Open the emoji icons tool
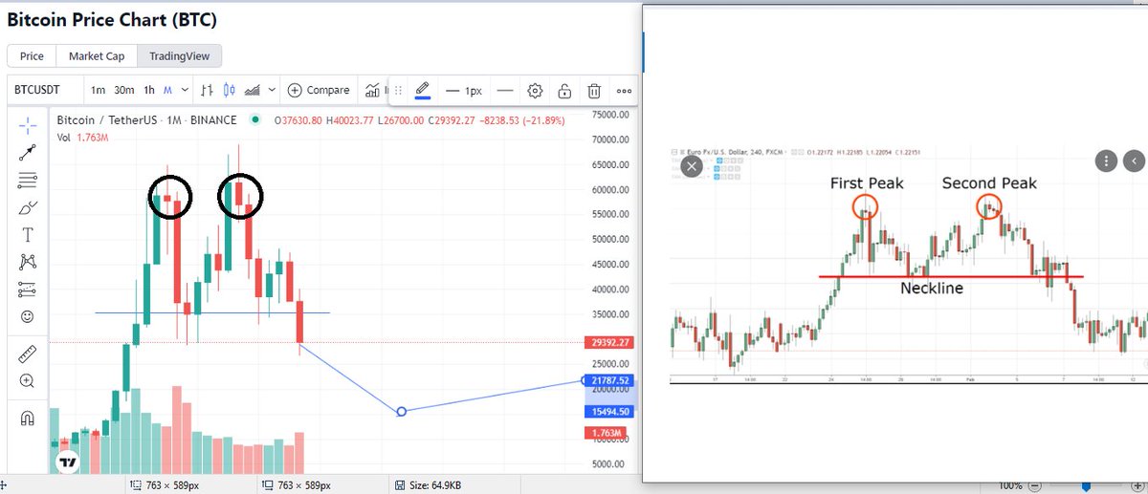 pos(28,316)
